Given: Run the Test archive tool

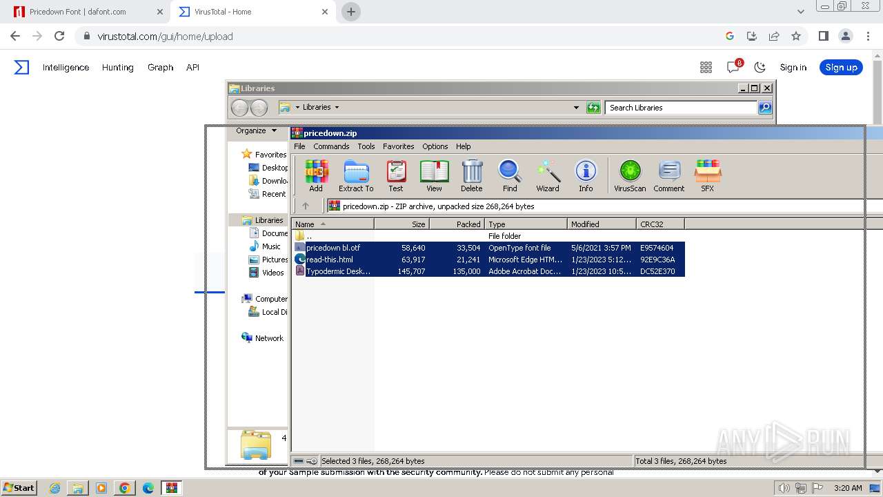Looking at the screenshot, I should pyautogui.click(x=396, y=176).
